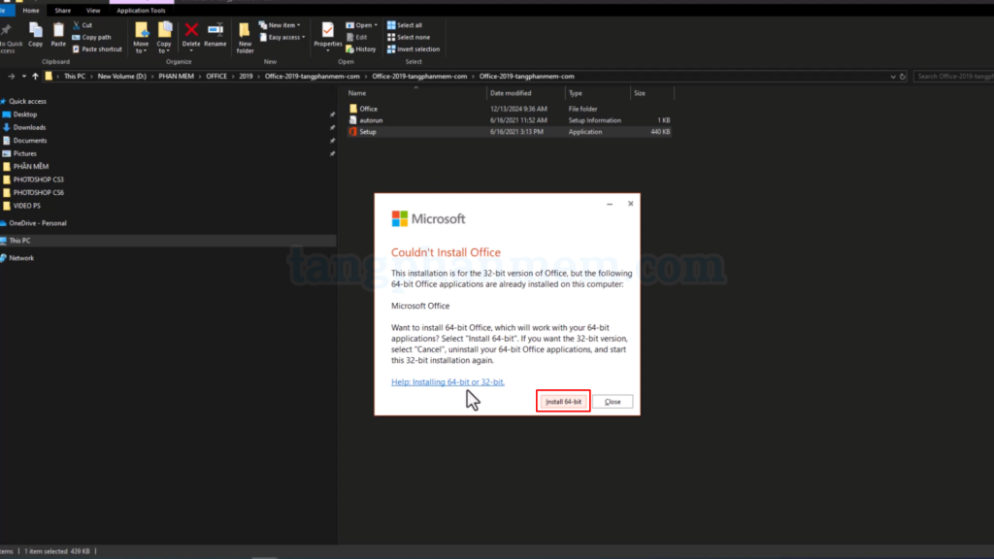The width and height of the screenshot is (994, 559).
Task: Click the Setup application icon
Action: point(353,132)
